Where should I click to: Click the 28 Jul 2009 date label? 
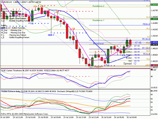(x=5, y=117)
